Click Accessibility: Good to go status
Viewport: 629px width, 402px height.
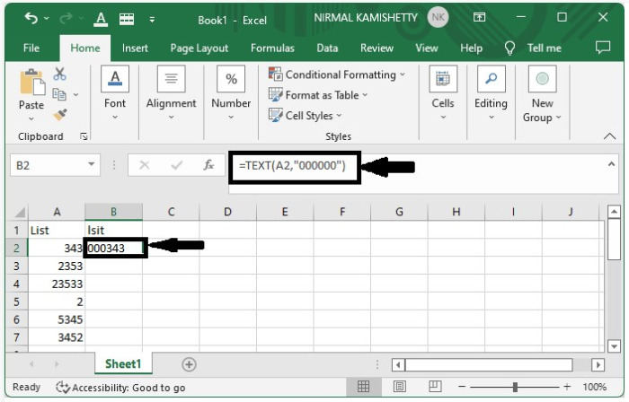coord(120,387)
